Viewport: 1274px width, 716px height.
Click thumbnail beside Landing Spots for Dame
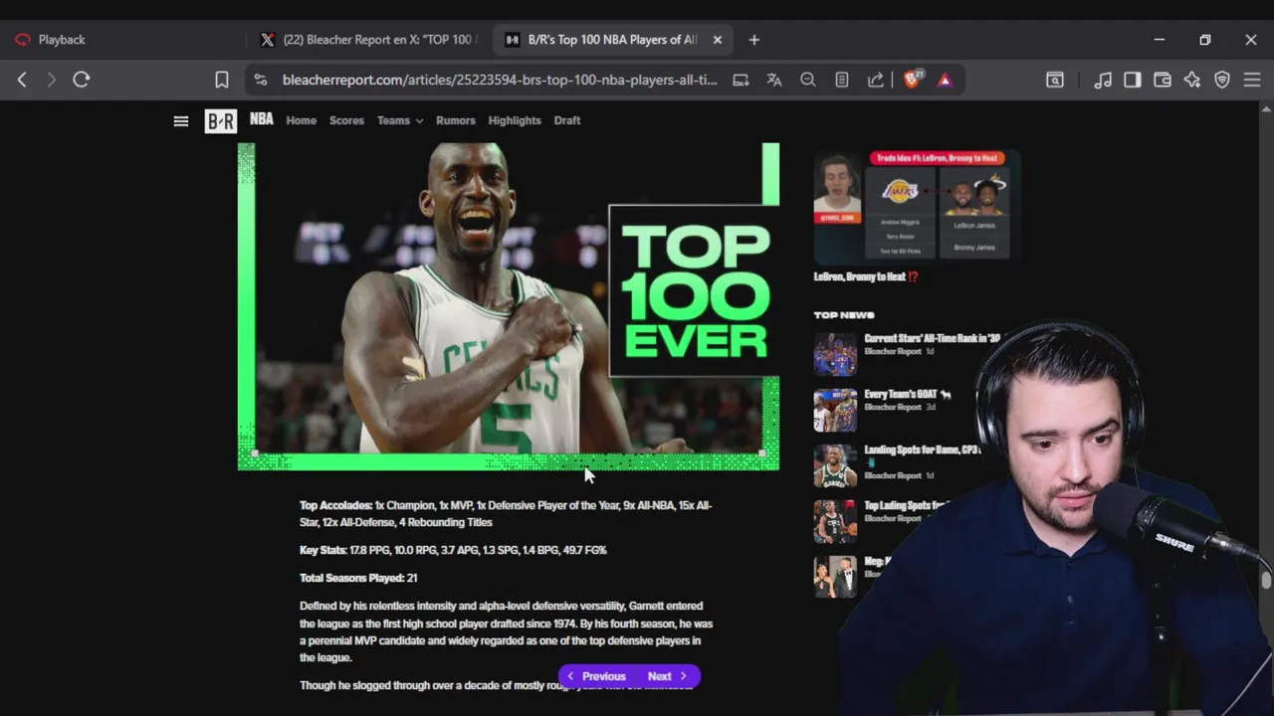835,466
